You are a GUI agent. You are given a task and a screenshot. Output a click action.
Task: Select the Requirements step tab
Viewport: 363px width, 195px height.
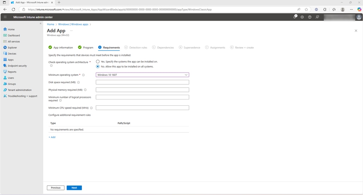coord(109,48)
